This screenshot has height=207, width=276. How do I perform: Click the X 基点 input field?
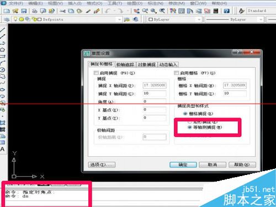click(155, 110)
